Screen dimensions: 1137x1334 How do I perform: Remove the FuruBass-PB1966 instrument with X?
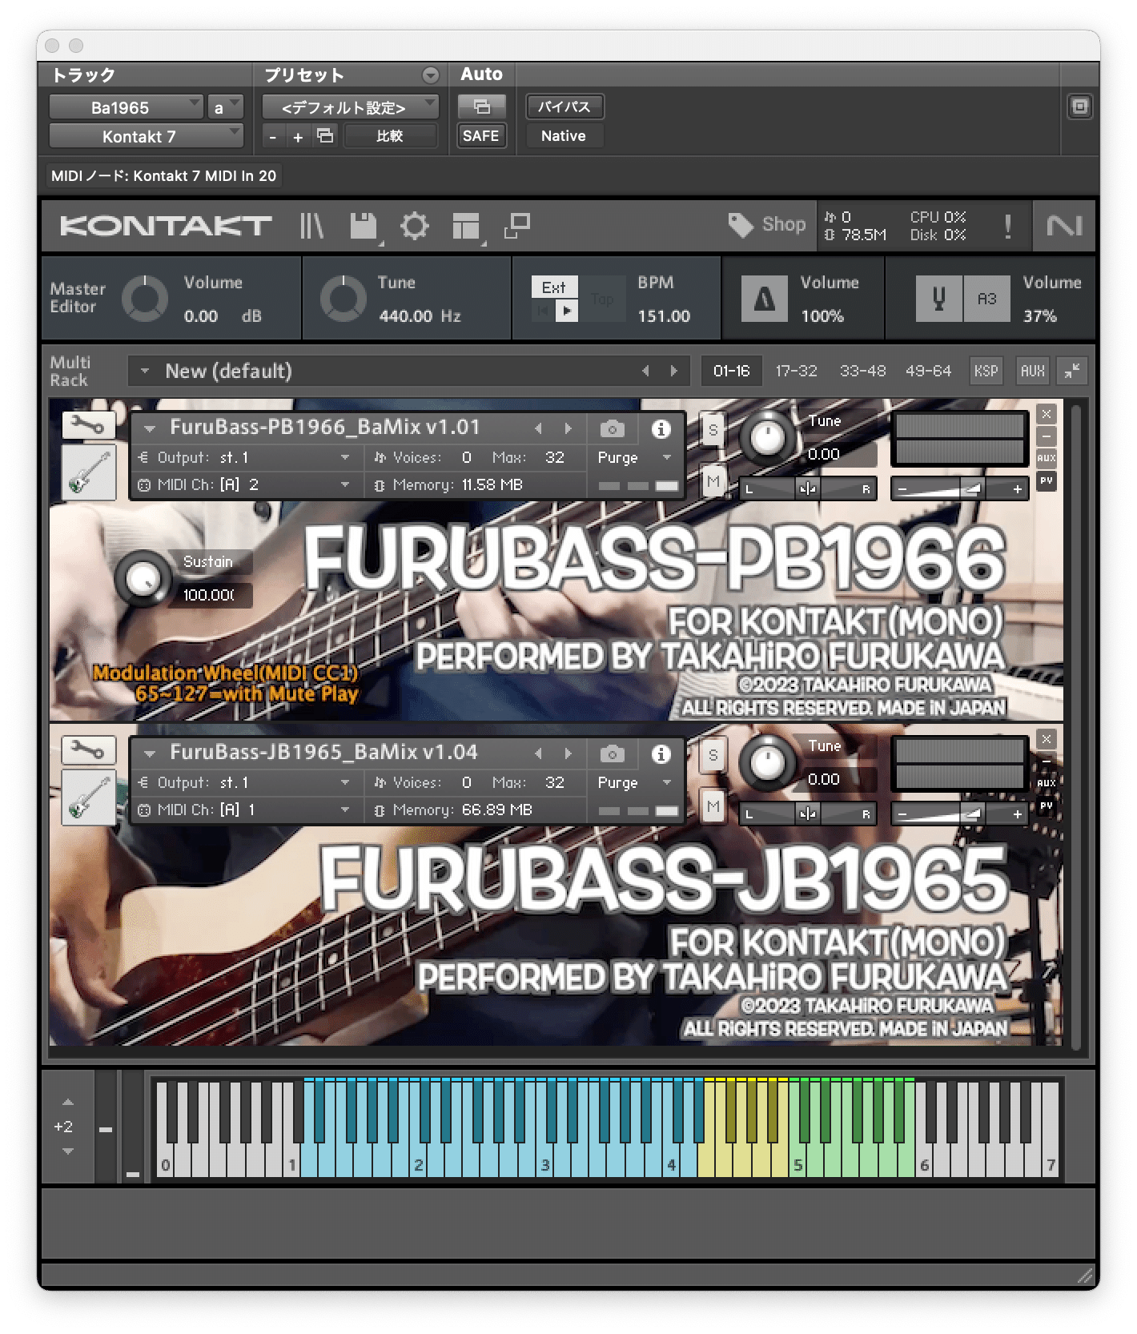(1047, 414)
